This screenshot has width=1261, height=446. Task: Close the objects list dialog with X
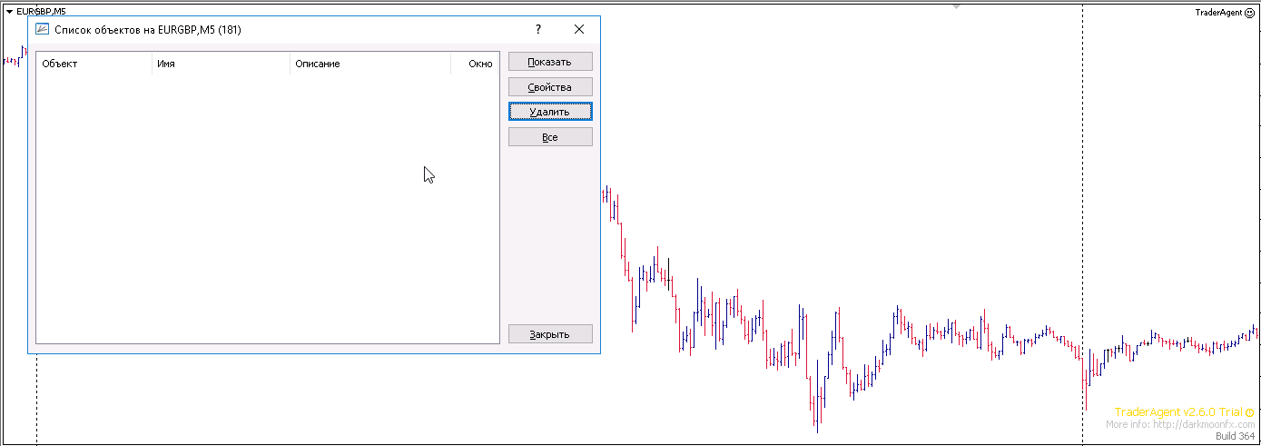coord(579,29)
